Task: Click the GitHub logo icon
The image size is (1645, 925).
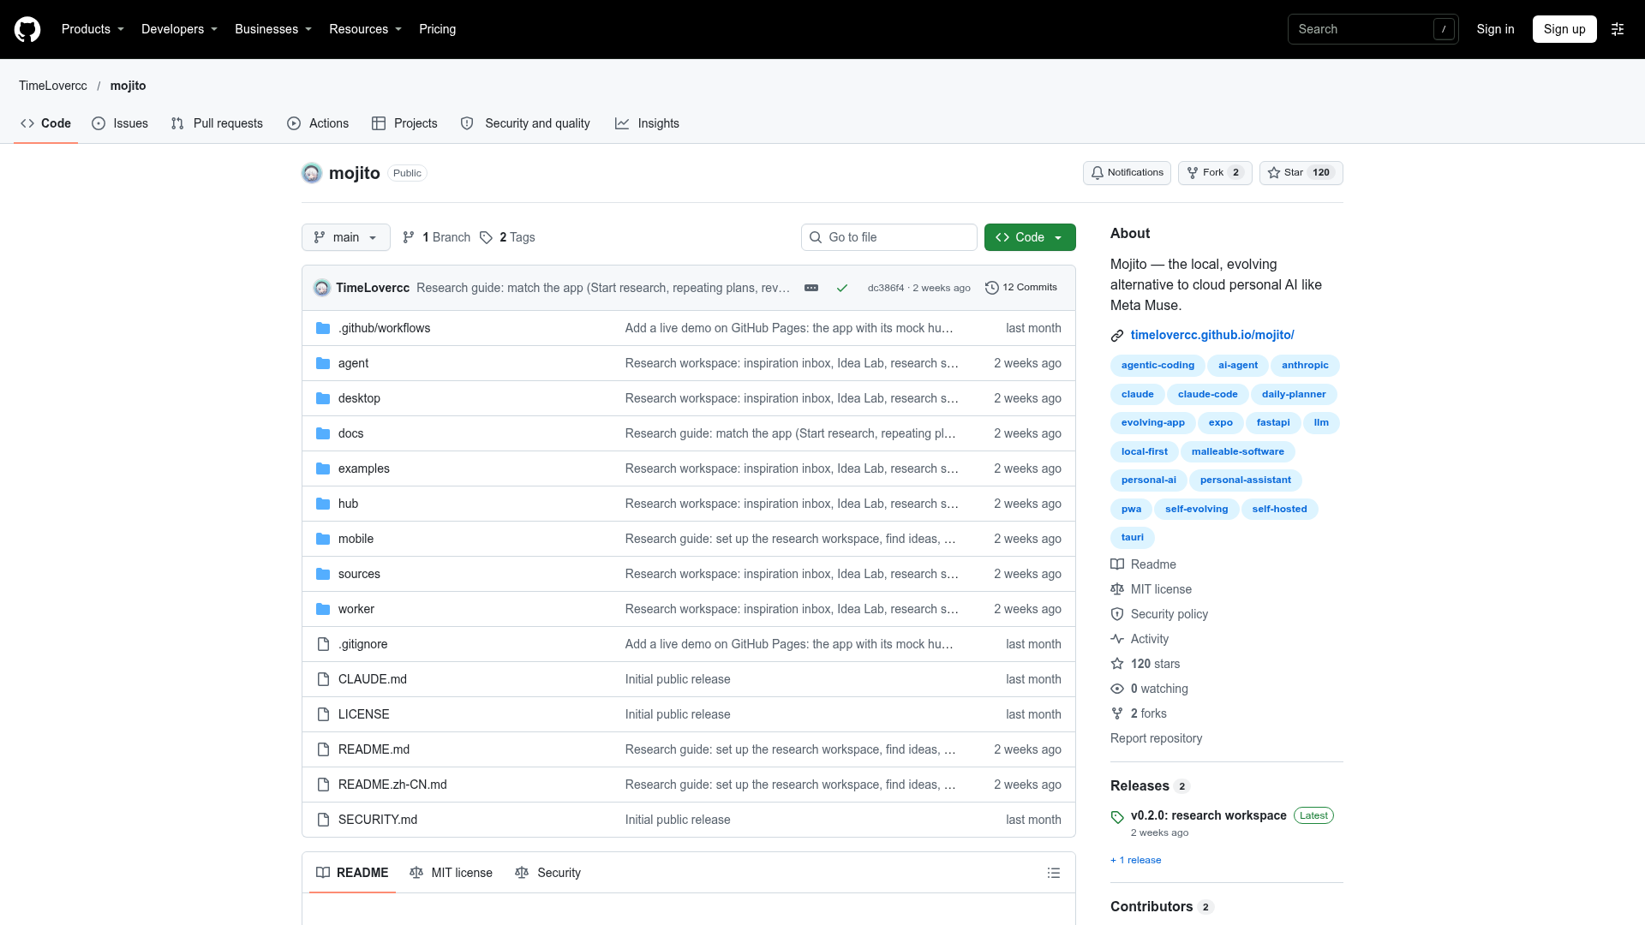Action: pyautogui.click(x=27, y=29)
